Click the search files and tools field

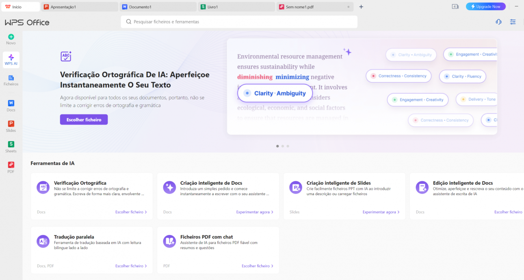click(239, 22)
